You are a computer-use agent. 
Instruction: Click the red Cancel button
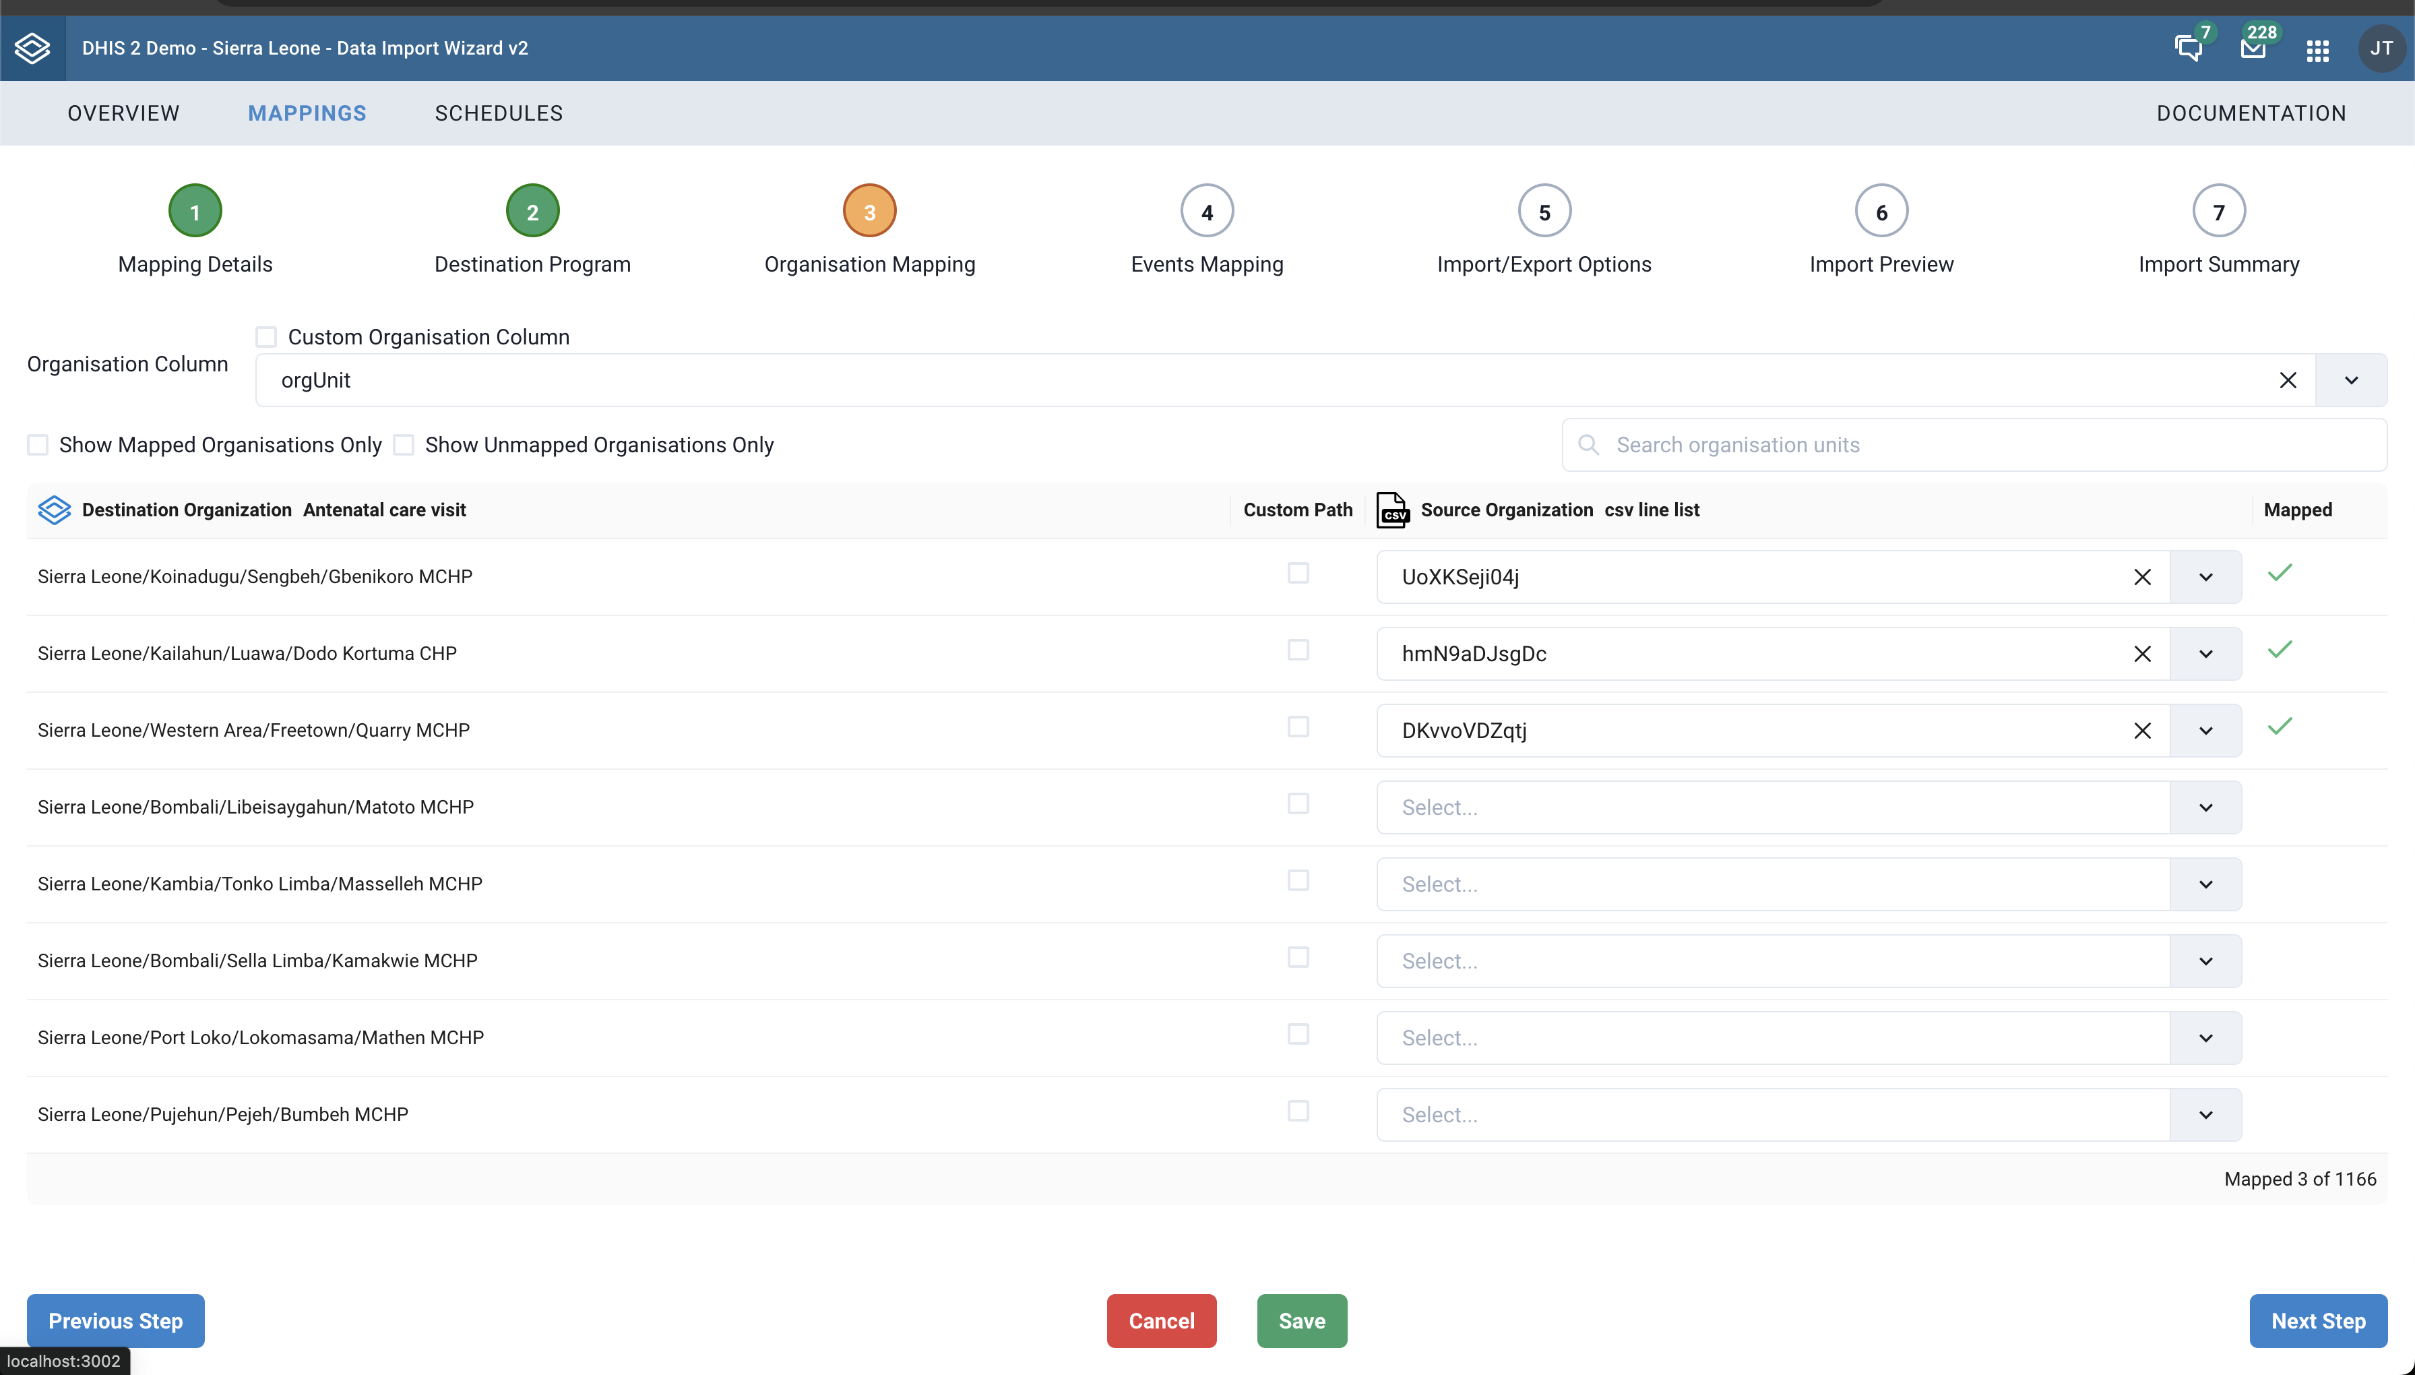point(1161,1321)
